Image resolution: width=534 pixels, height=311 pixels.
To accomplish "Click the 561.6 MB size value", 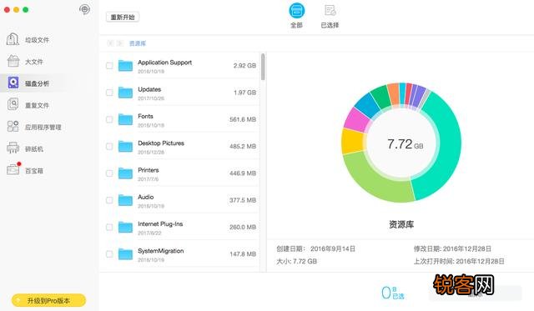I will click(243, 119).
